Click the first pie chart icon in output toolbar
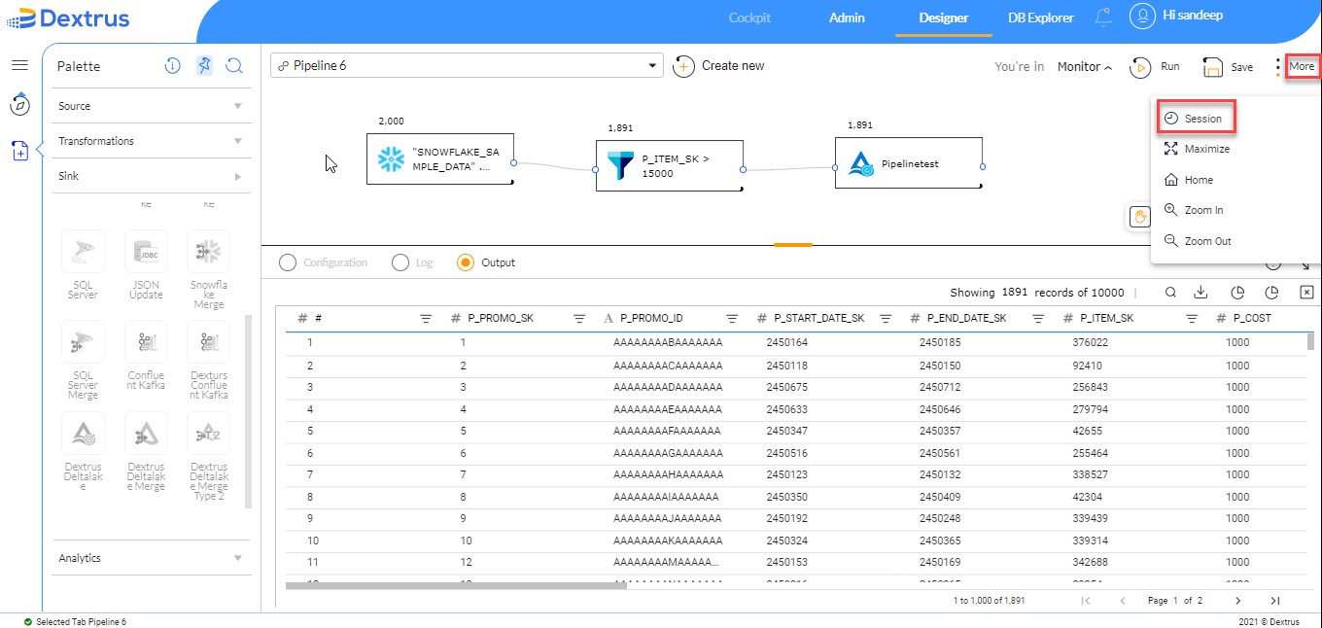This screenshot has height=628, width=1322. 1237,292
